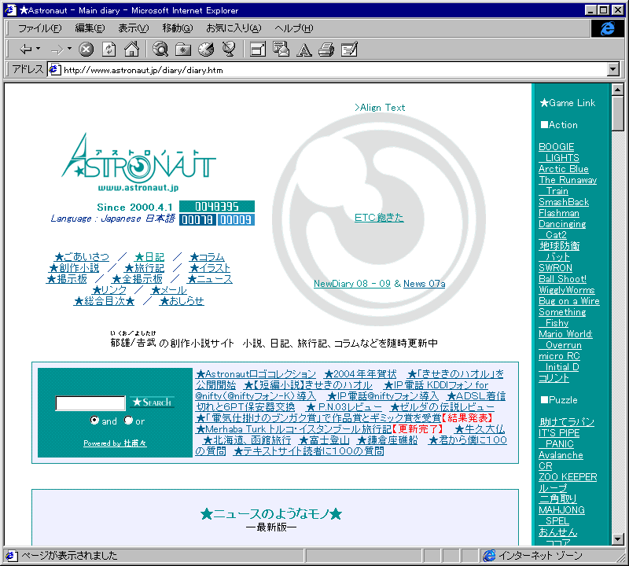Open the MAHJONG SPEL link

(x=561, y=516)
